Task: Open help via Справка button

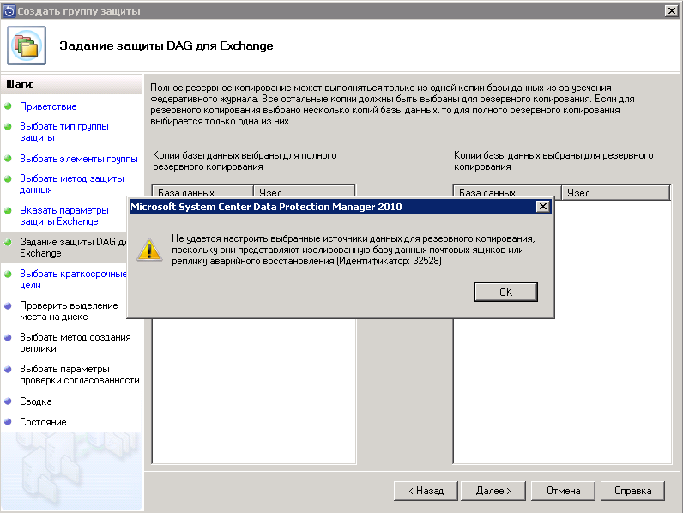Action: tap(632, 491)
